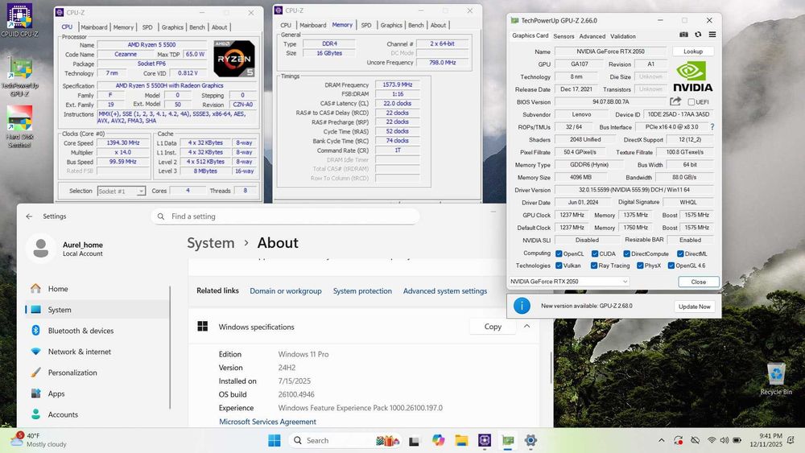
Task: Click the BIOS export share icon
Action: 675,102
